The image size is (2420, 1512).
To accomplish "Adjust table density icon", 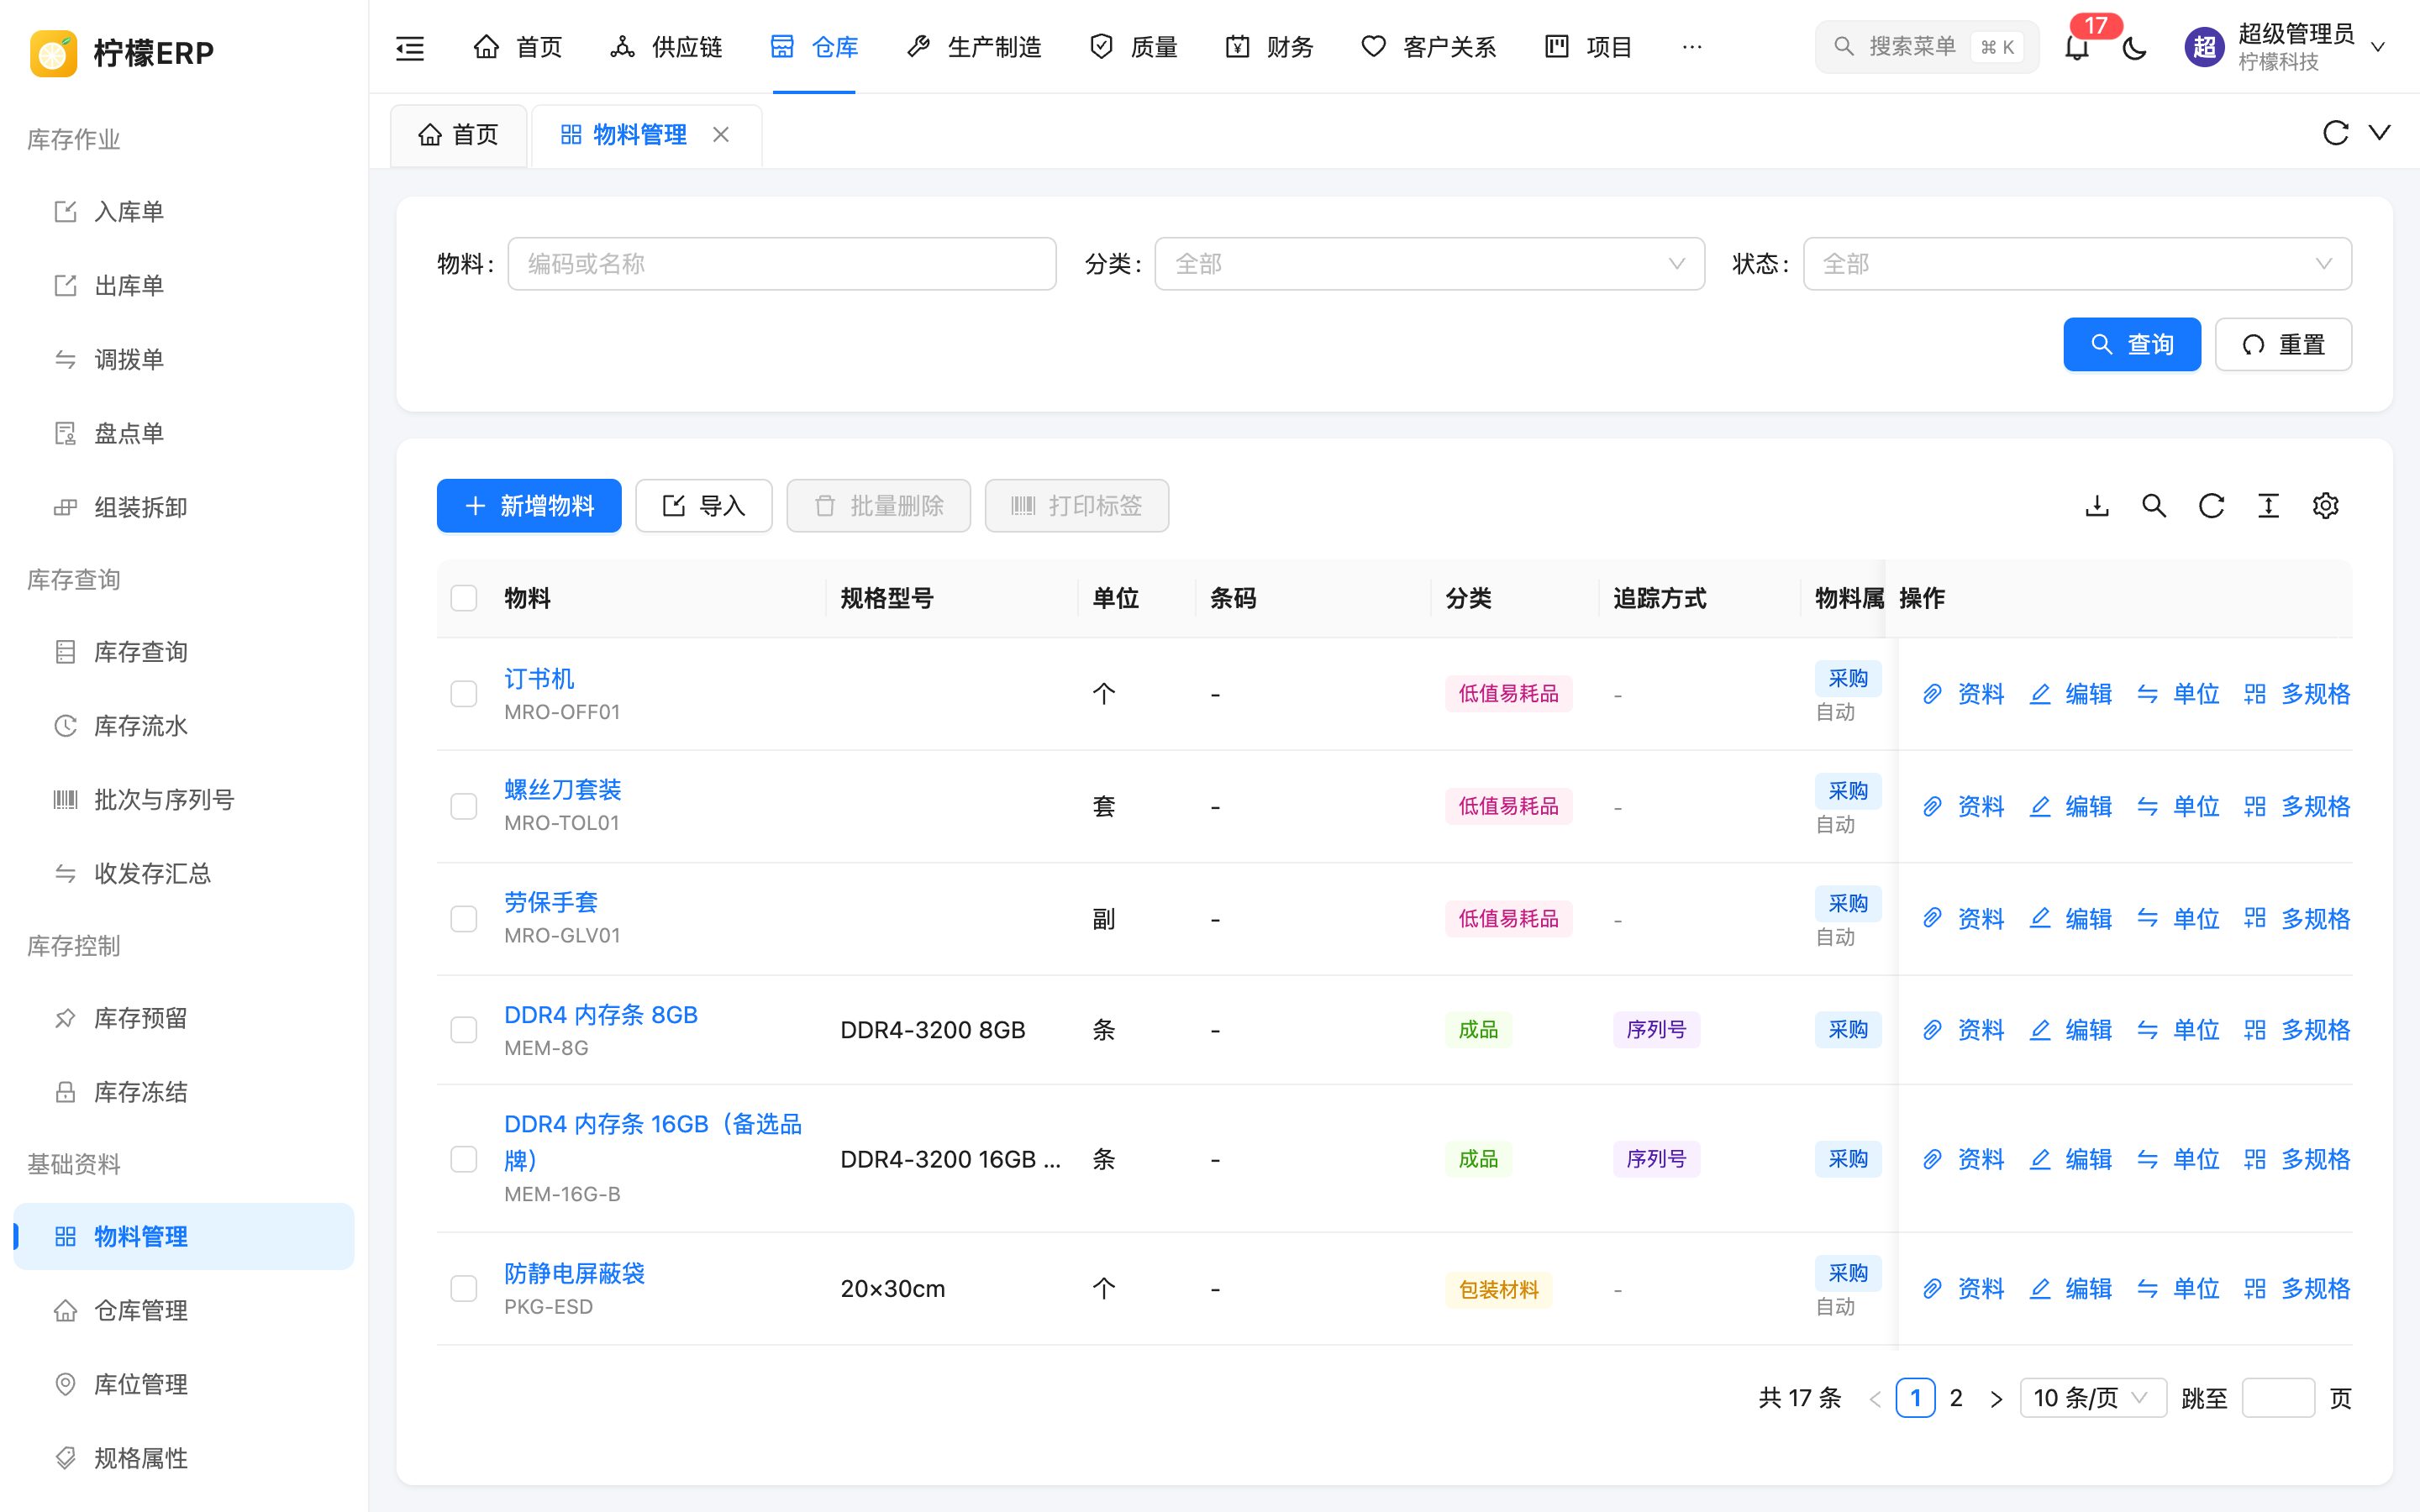I will [2268, 506].
